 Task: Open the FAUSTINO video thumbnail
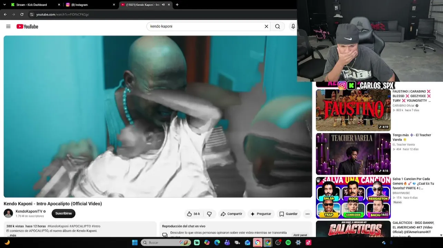coord(353,110)
